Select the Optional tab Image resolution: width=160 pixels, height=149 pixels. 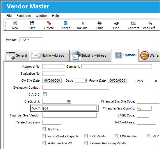(x=125, y=55)
